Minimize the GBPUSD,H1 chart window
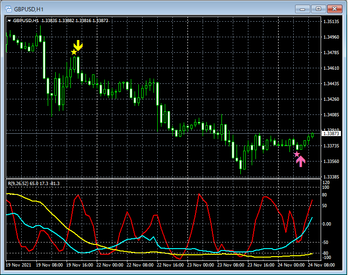348x275 pixels. 302,9
